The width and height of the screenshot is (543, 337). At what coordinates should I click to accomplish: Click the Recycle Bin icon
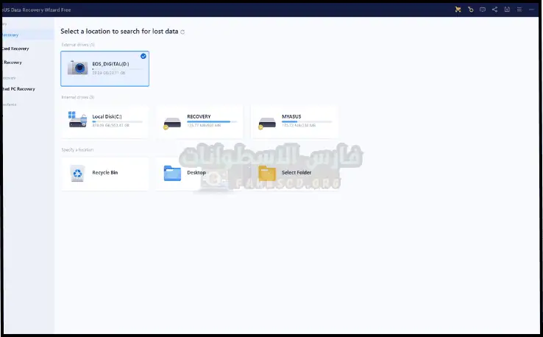pyautogui.click(x=77, y=173)
